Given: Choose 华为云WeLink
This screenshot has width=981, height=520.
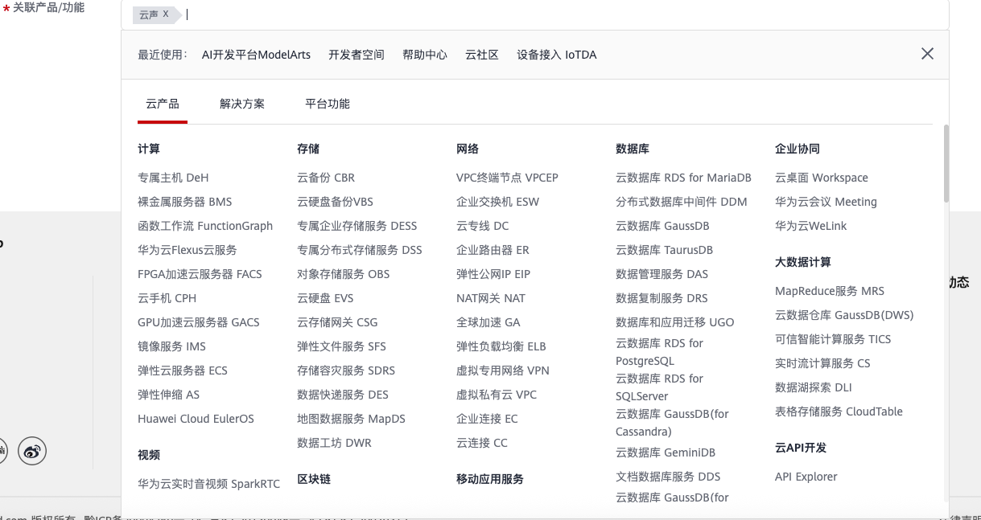Looking at the screenshot, I should coord(811,226).
